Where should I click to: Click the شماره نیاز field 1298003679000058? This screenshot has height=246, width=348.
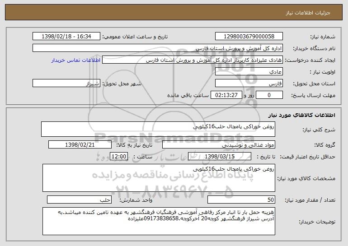click(x=249, y=37)
